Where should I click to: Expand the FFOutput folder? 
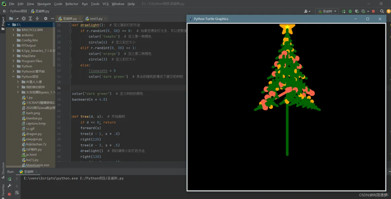click(14, 45)
